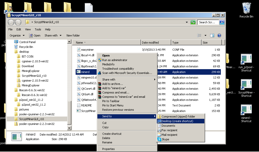Viewport: 259px width, 152px height.
Task: Sort by the Name column header
Action: coord(106,43)
